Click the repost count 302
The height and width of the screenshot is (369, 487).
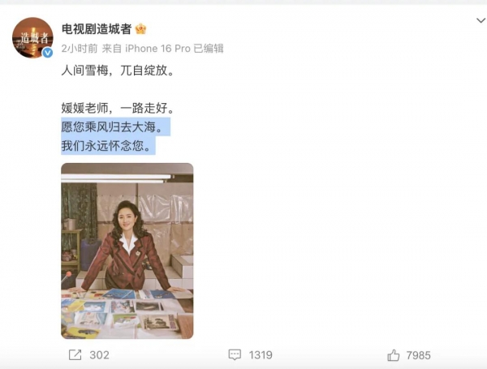[x=99, y=355]
